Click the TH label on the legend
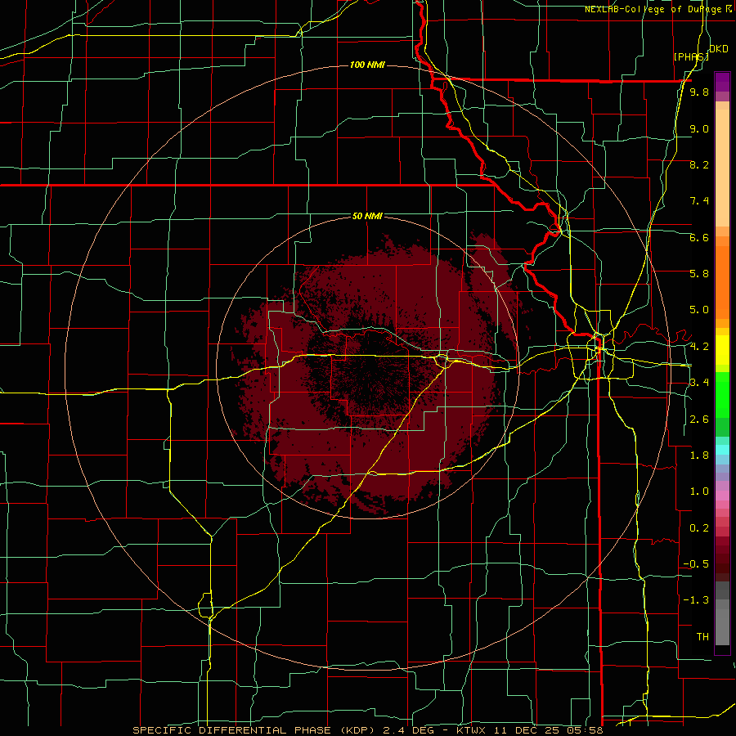The height and width of the screenshot is (736, 736). pyautogui.click(x=702, y=637)
